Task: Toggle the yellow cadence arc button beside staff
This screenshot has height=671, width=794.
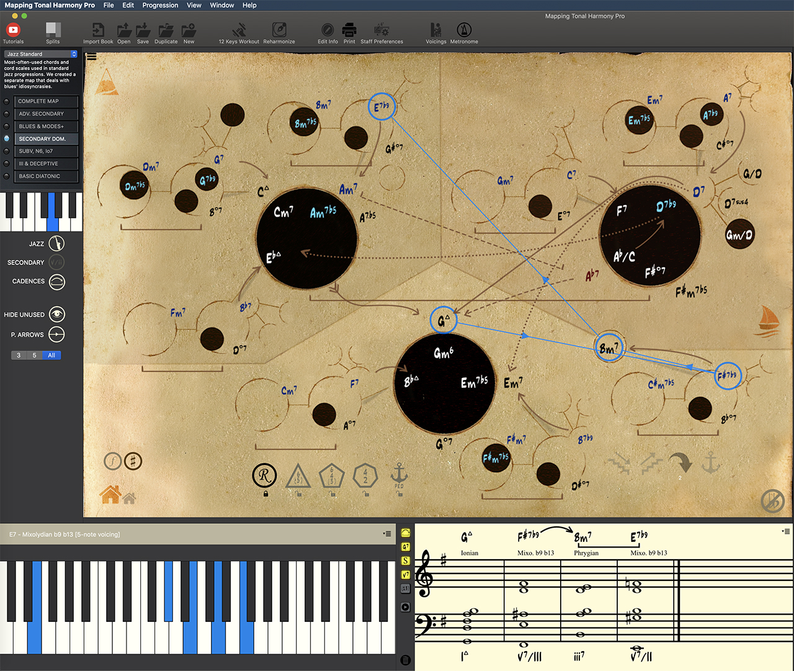Action: (406, 533)
